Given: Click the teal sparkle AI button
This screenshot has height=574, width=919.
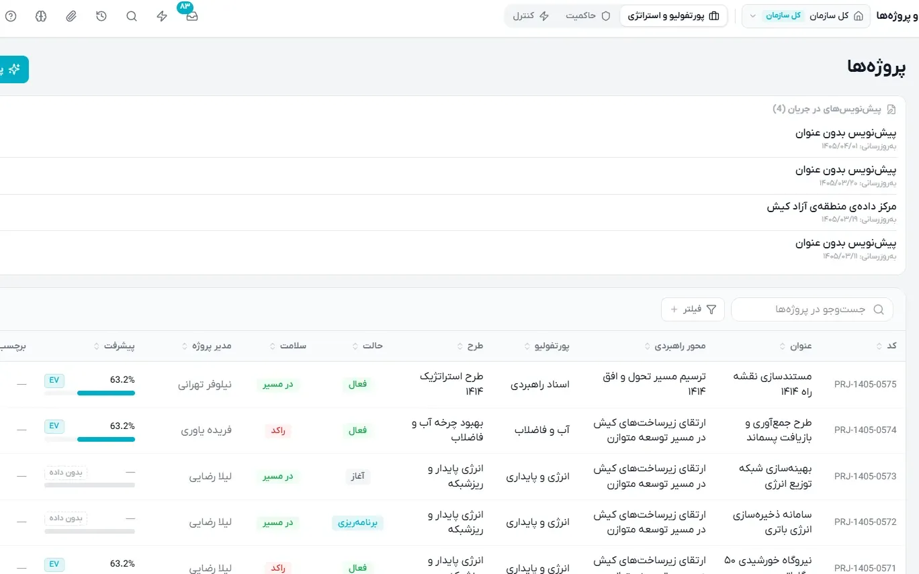Looking at the screenshot, I should click(13, 69).
